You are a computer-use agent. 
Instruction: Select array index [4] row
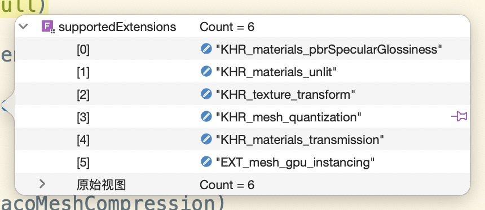point(242,139)
